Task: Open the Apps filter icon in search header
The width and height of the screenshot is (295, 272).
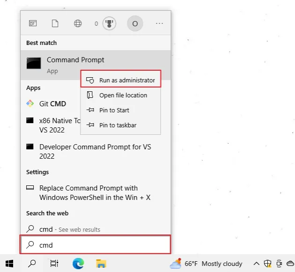Action: tap(33, 23)
